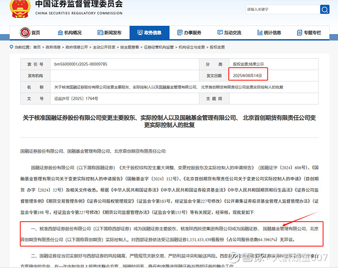Go to 首页 in the breadcrumb

[x=37, y=47]
